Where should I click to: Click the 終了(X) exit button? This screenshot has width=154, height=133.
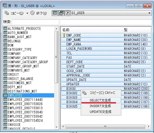(x=38, y=13)
